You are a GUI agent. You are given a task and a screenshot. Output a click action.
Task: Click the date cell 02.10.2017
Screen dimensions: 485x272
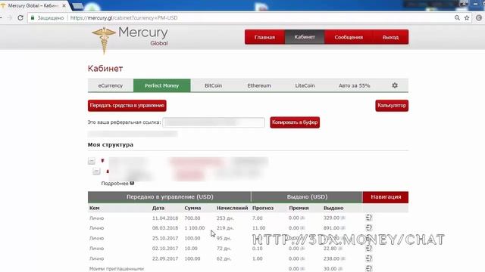click(165, 249)
